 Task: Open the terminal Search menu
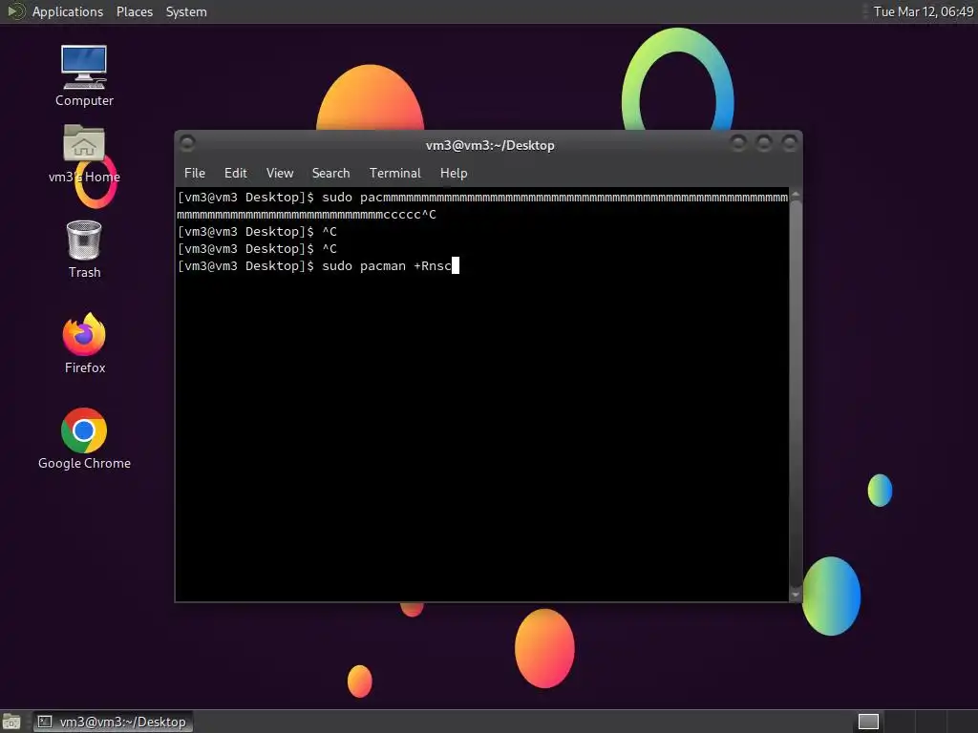(330, 174)
